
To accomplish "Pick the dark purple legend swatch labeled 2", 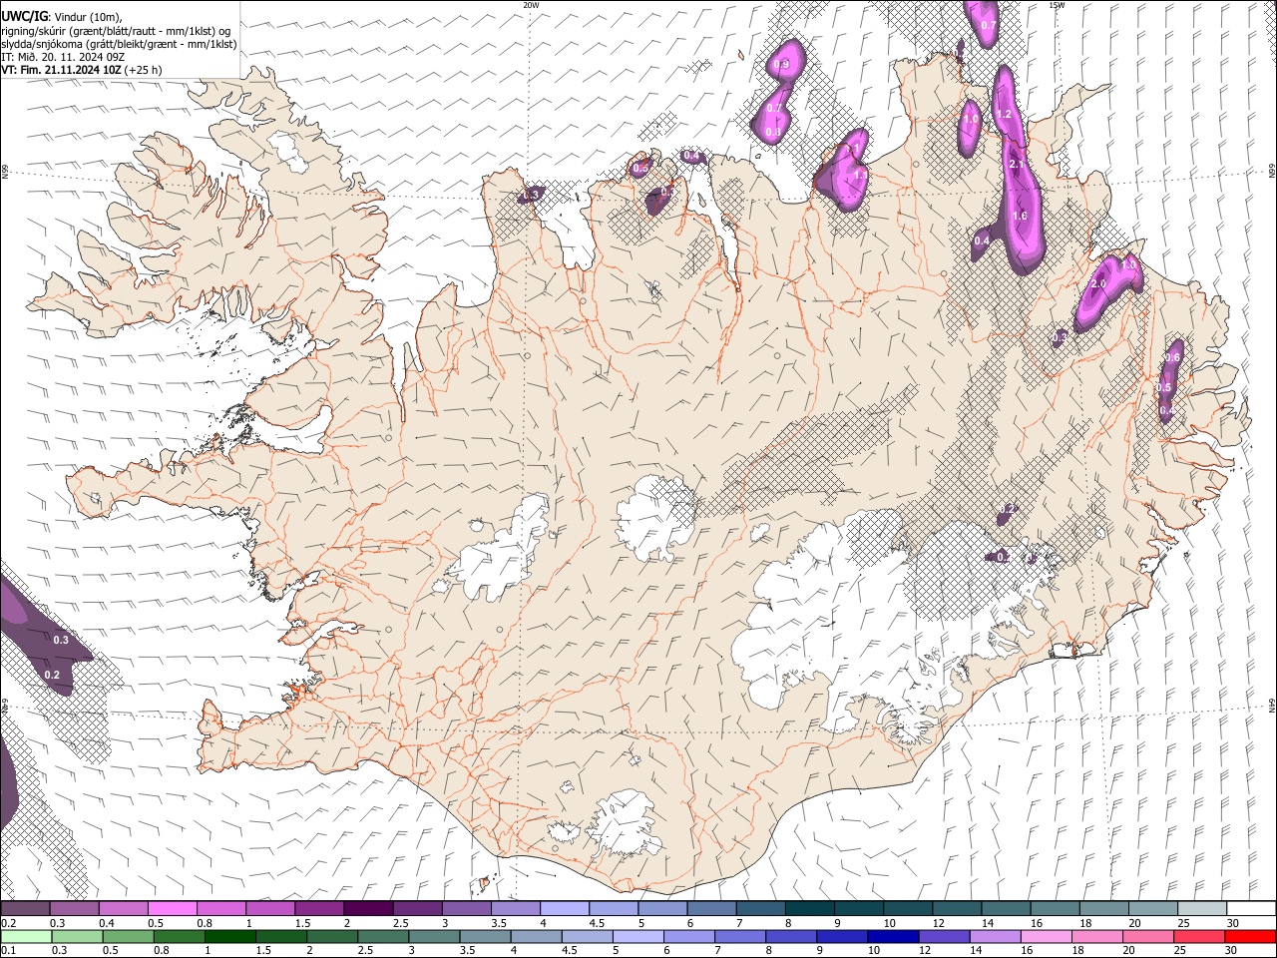I will [x=368, y=909].
